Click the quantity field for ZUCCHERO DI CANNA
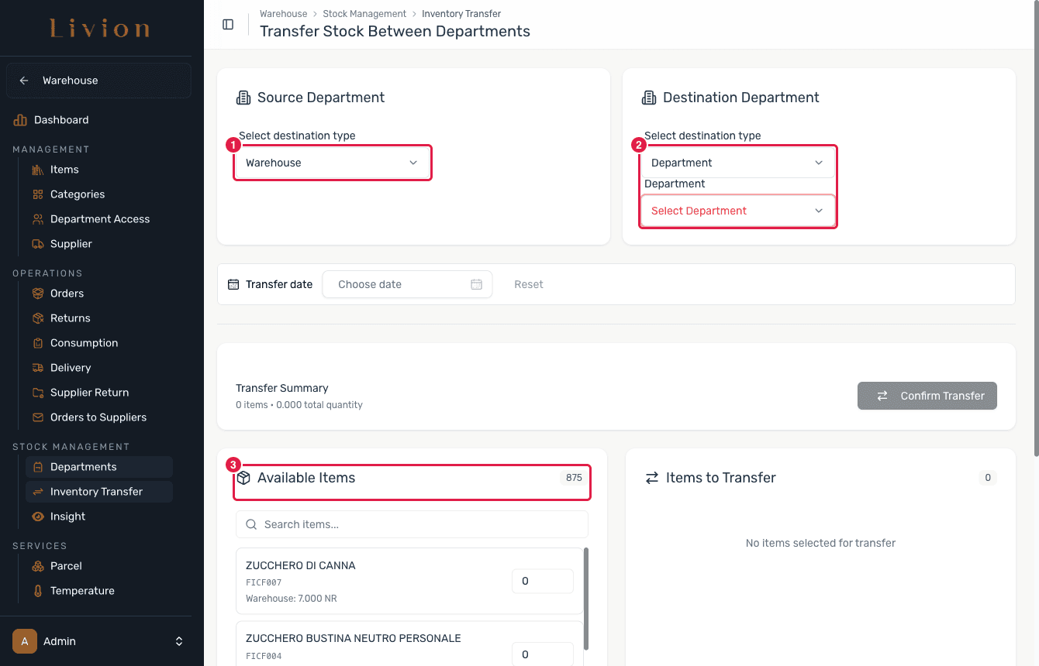Image resolution: width=1039 pixels, height=666 pixels. click(x=542, y=581)
